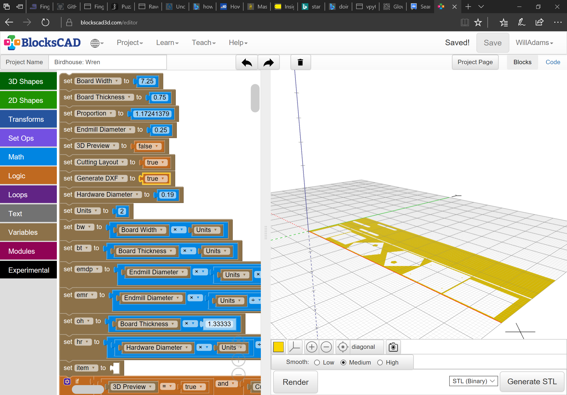The width and height of the screenshot is (567, 395).
Task: Toggle Cutting Layout true value
Action: coord(155,162)
